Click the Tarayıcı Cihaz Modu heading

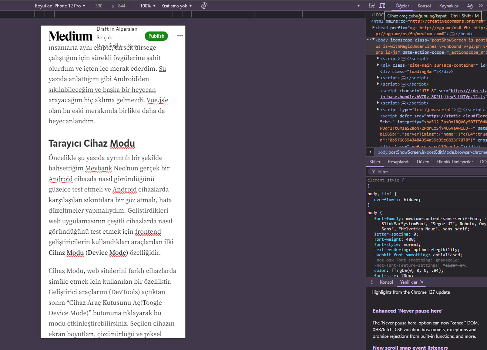click(92, 144)
